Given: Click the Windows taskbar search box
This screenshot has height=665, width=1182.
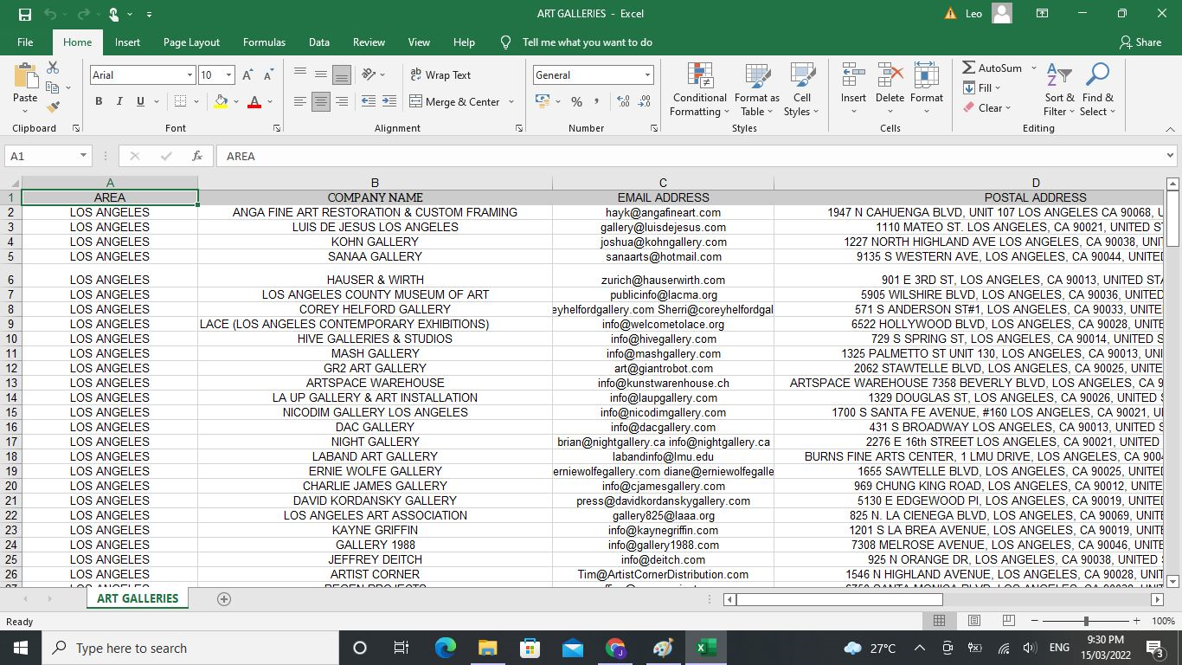Looking at the screenshot, I should [x=190, y=648].
